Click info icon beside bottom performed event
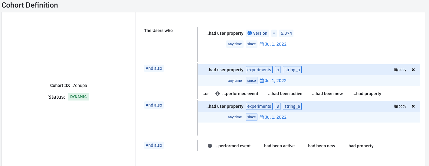The width and height of the screenshot is (429, 166). (210, 146)
